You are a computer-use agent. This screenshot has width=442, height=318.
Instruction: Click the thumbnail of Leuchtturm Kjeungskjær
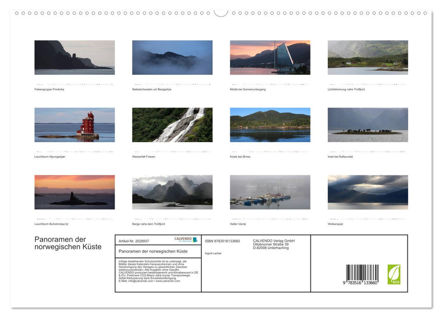(74, 124)
